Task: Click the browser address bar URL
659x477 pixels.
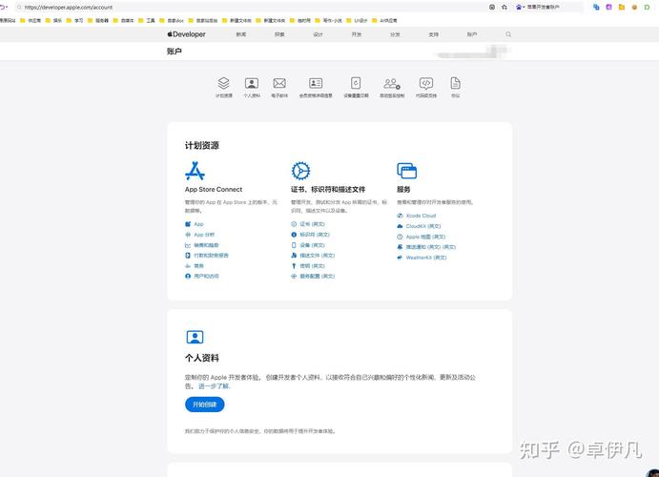Action: [x=68, y=7]
